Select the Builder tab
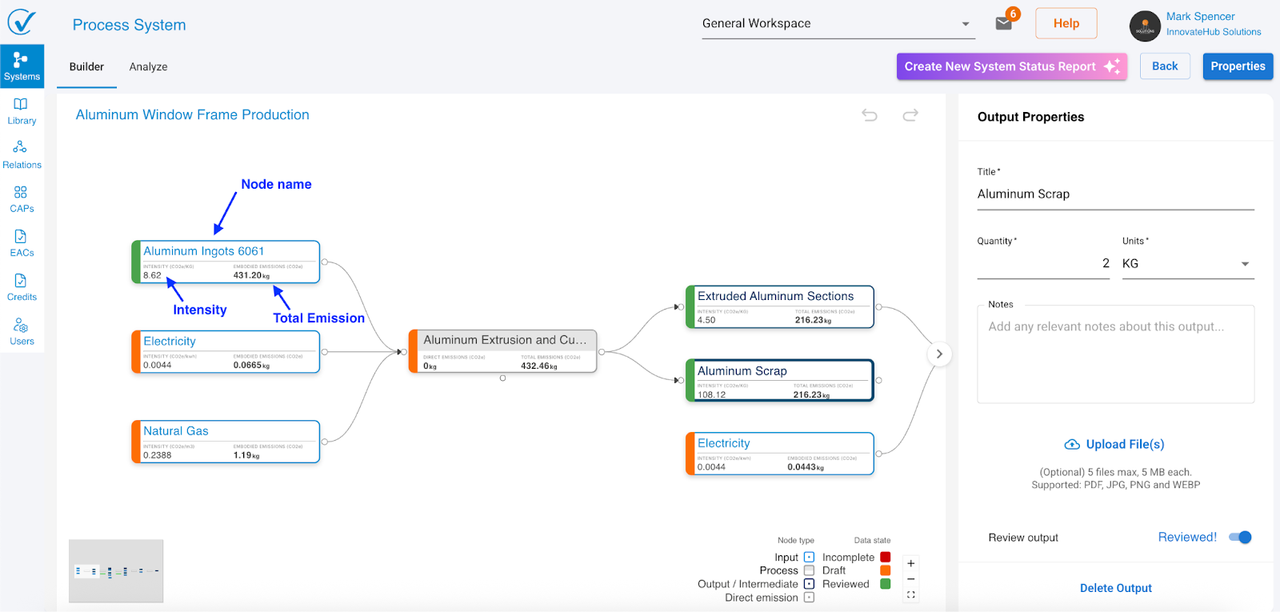 [86, 67]
